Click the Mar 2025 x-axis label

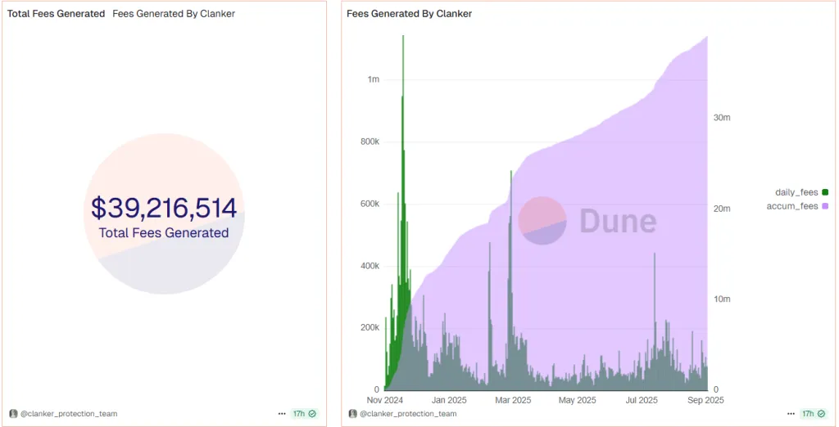pyautogui.click(x=513, y=400)
